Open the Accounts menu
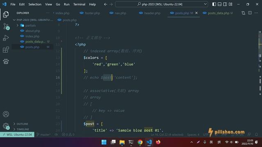262x147 pixels. tap(6, 114)
